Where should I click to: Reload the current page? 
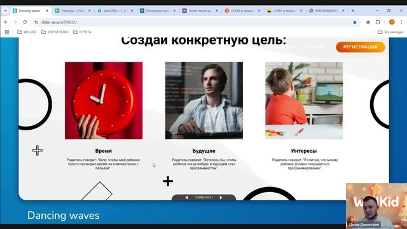25,22
